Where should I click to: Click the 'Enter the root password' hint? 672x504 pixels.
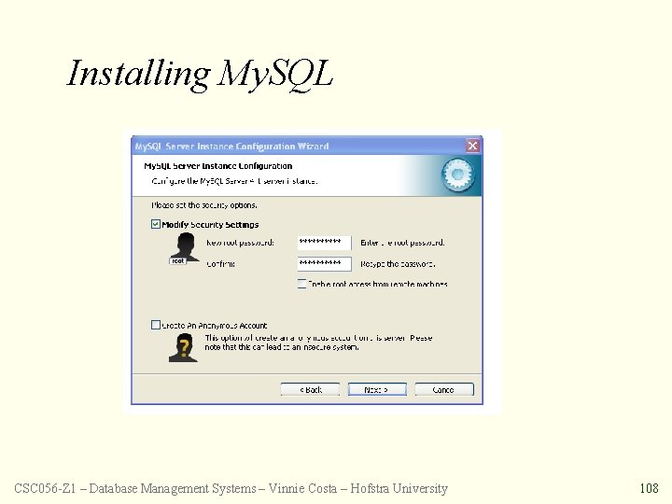402,243
